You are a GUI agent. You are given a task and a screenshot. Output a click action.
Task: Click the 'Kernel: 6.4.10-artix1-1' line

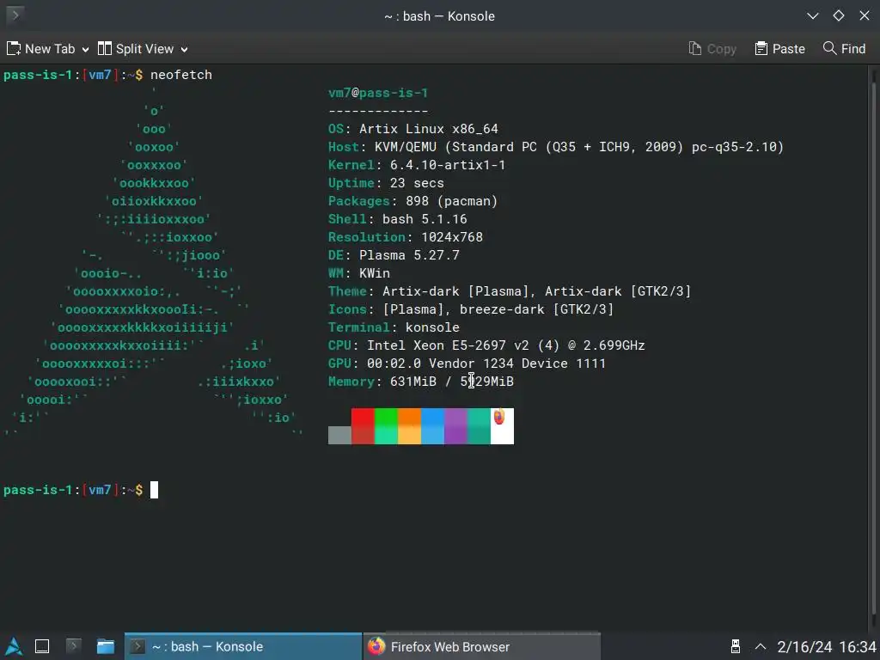[417, 164]
